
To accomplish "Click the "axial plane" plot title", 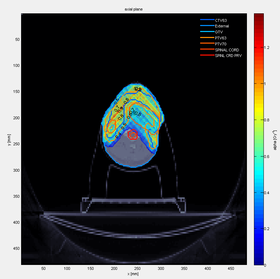I will tap(134, 9).
